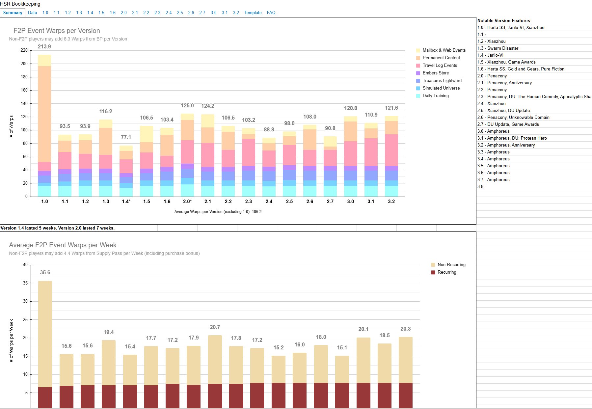Click the 'Non-F2P players may add 8.3 Warps' subtitle
Screen dimensions: 592x409
click(68, 39)
